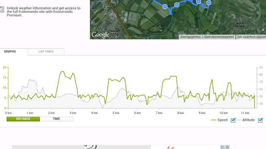Close the advertisement with the X icon

tap(227, 147)
